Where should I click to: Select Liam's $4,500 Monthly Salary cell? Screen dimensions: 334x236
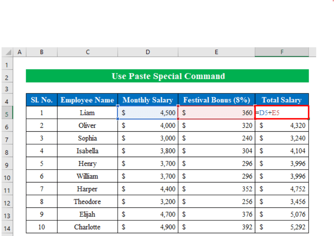[x=147, y=113]
